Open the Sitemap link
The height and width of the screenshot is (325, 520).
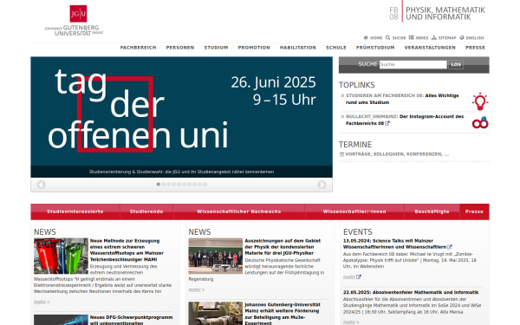[444, 38]
